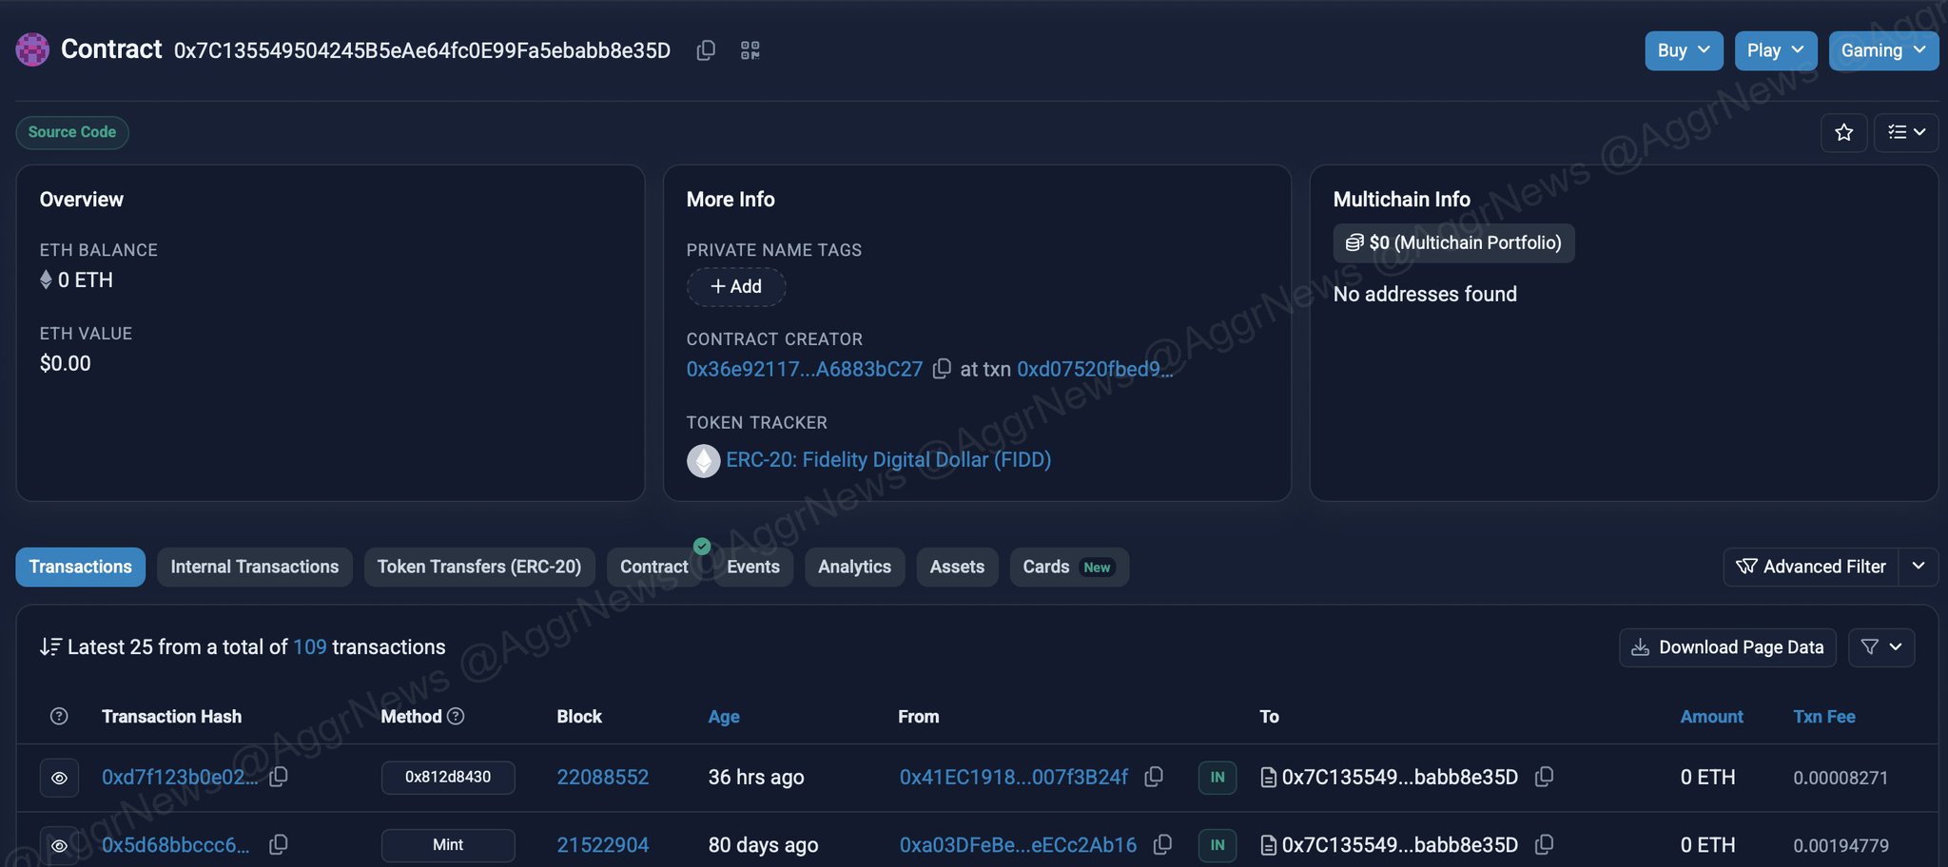The height and width of the screenshot is (867, 1948).
Task: Click the Method column help icon
Action: point(456,716)
